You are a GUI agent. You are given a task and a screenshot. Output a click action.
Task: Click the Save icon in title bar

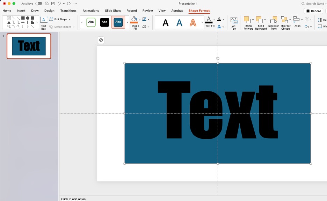[x=52, y=3]
